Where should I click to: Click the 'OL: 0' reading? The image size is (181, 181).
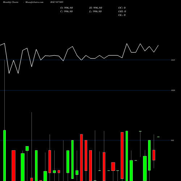click(x=122, y=15)
